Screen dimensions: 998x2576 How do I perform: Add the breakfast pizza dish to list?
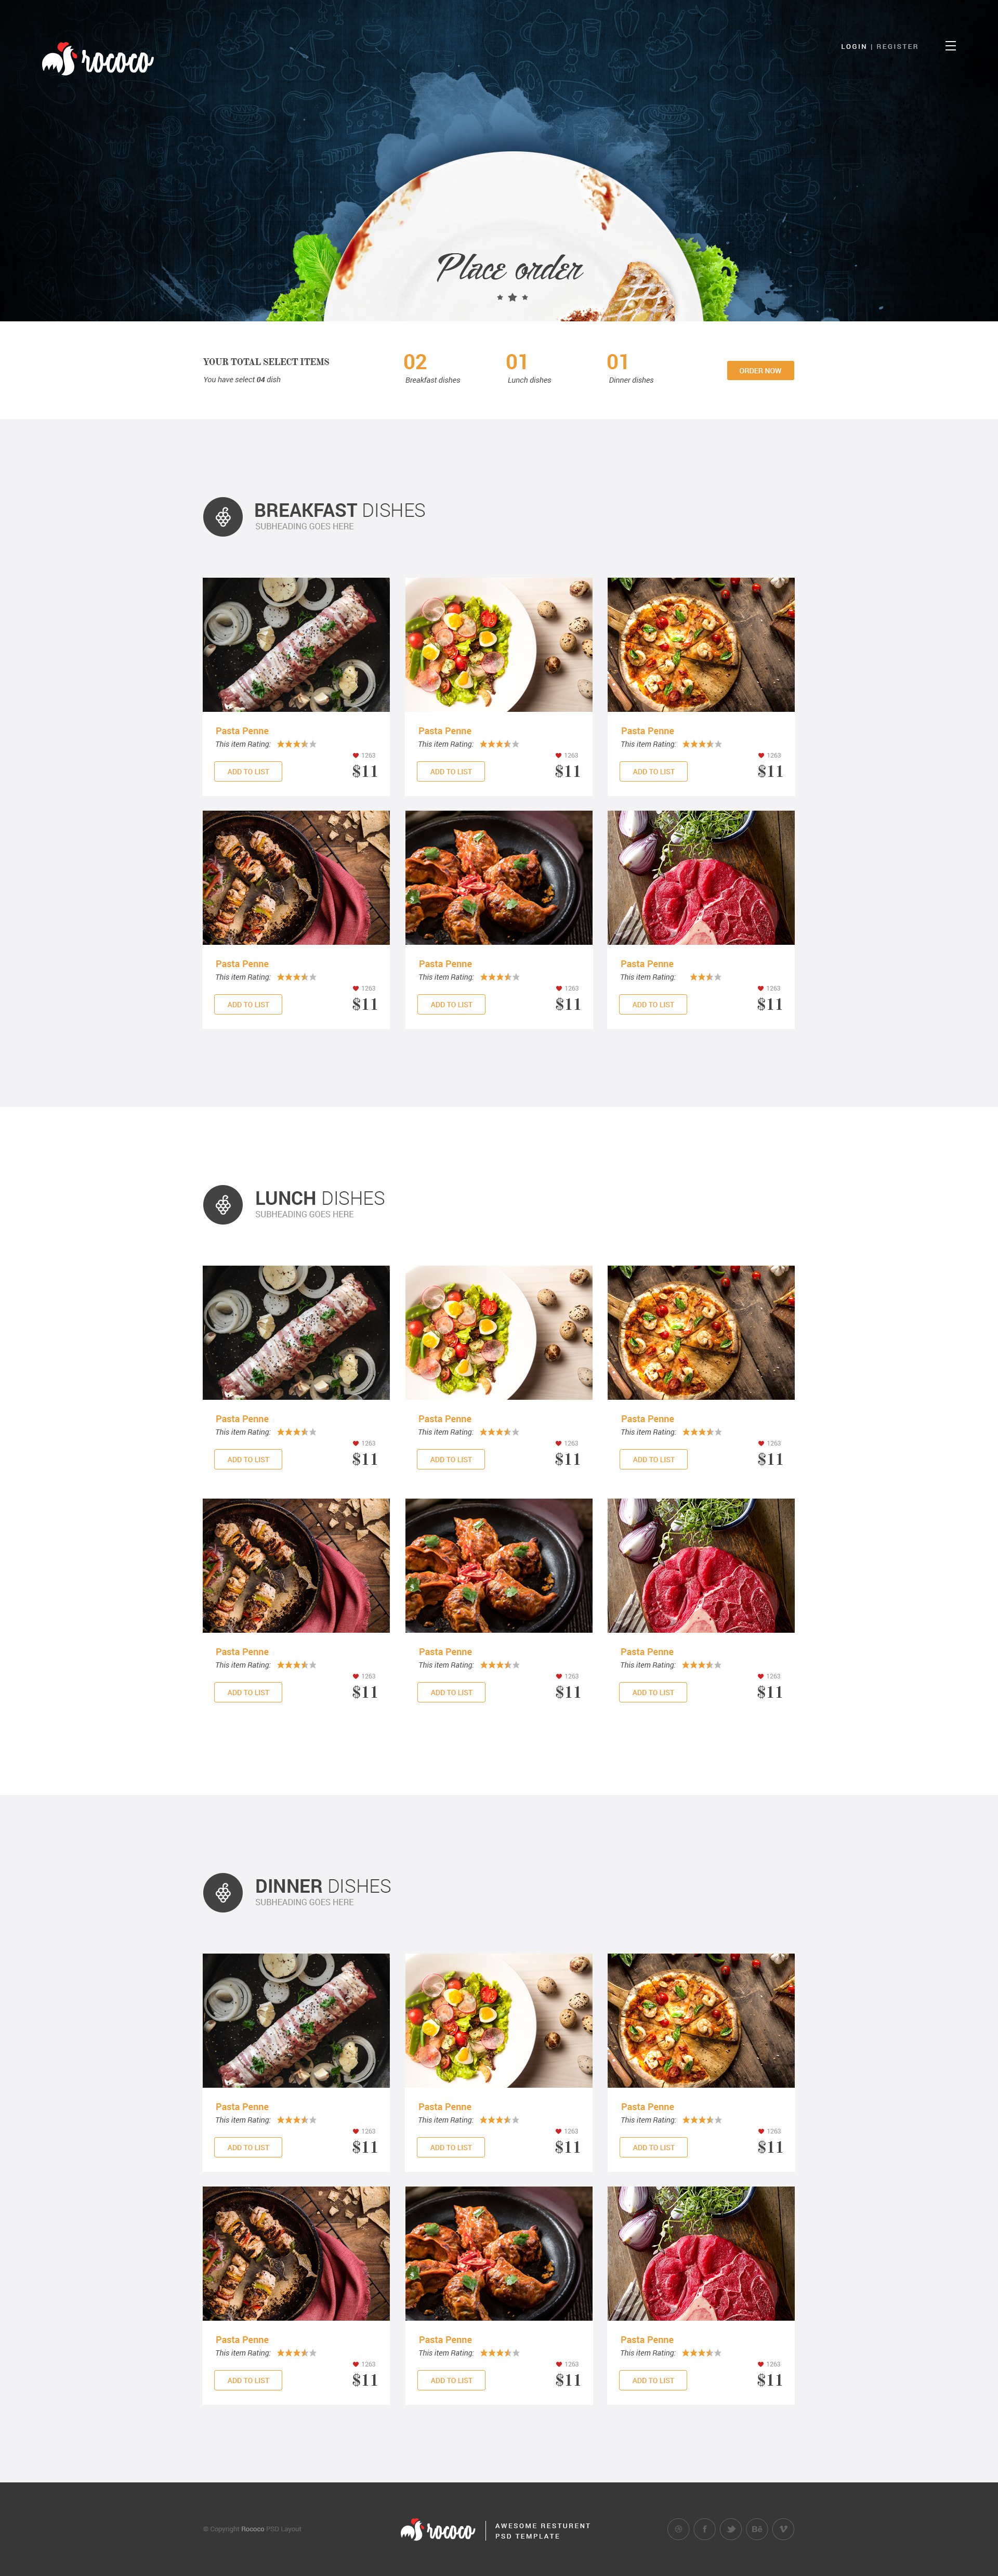pyautogui.click(x=653, y=771)
